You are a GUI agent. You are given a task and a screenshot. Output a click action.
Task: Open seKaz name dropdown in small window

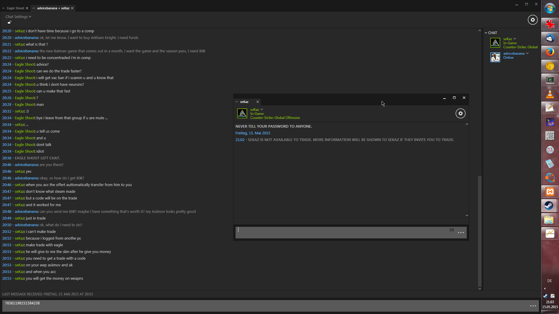coord(262,110)
